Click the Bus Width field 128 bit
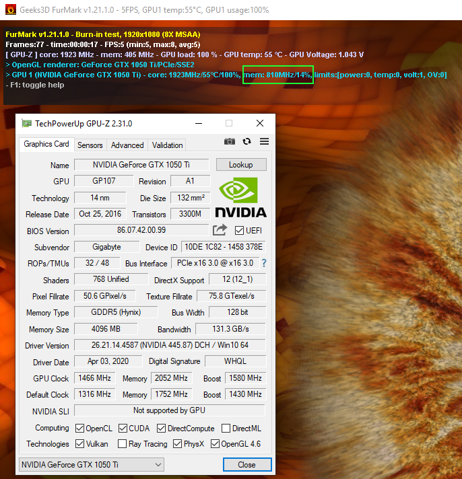 click(x=237, y=312)
